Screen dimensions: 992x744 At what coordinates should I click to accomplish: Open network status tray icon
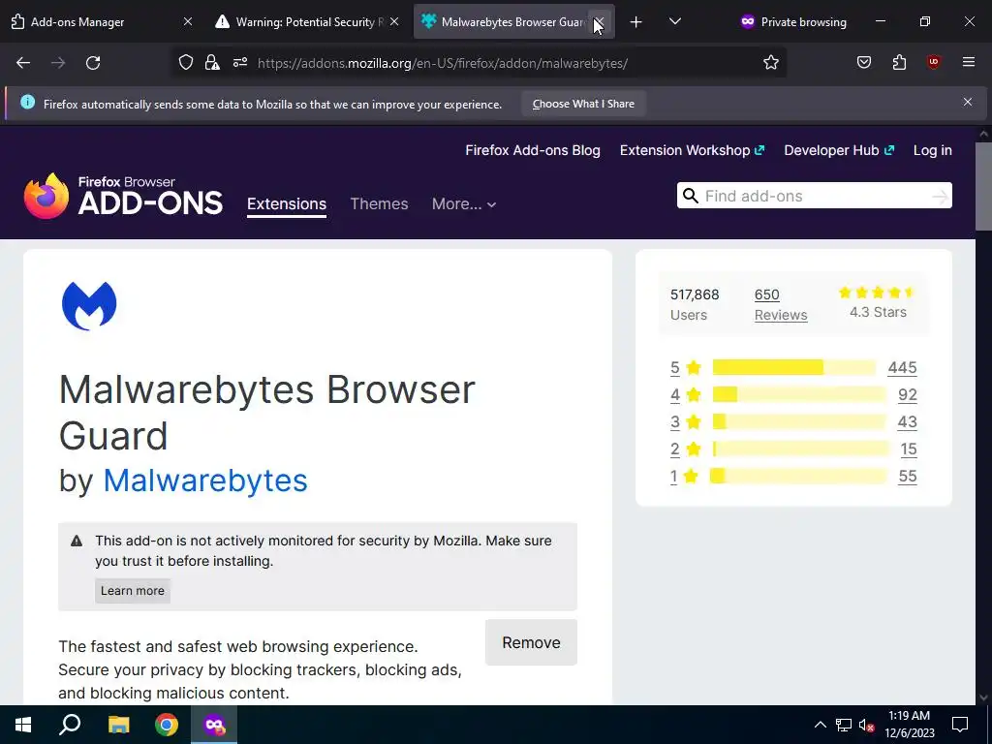[844, 725]
